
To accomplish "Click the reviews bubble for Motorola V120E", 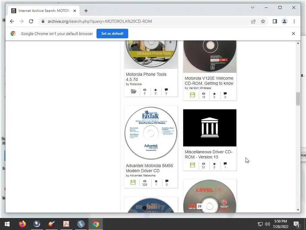I will tap(225, 94).
